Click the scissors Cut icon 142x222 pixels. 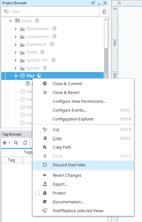point(45,129)
